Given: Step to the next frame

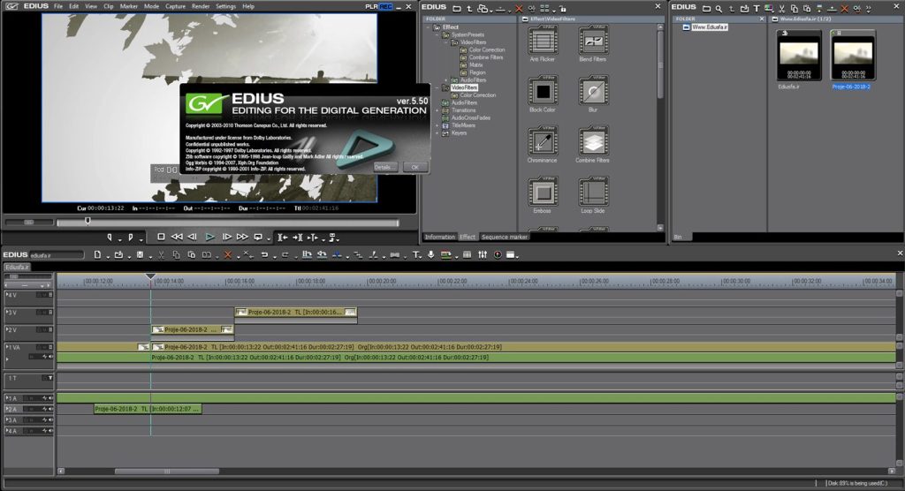Looking at the screenshot, I should [227, 237].
